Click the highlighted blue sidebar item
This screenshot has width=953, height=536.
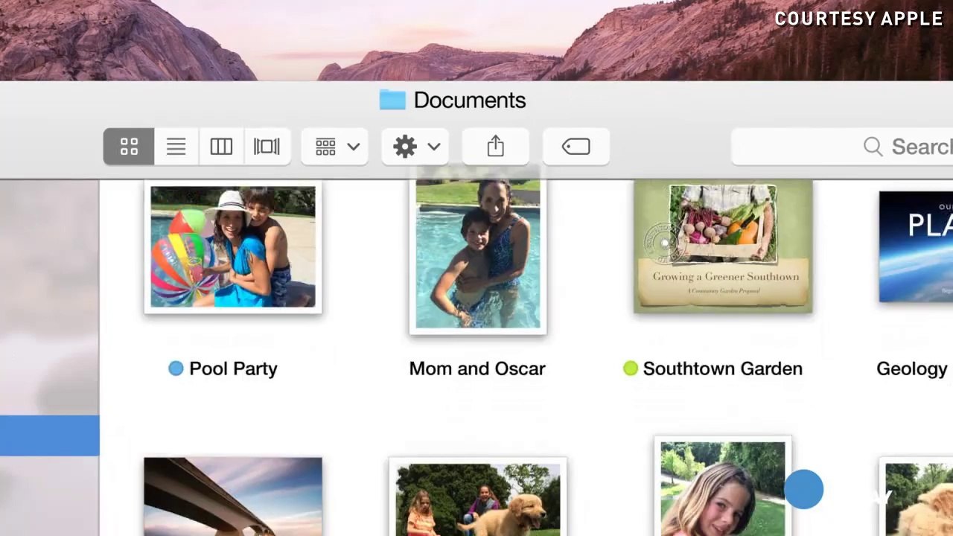click(49, 435)
